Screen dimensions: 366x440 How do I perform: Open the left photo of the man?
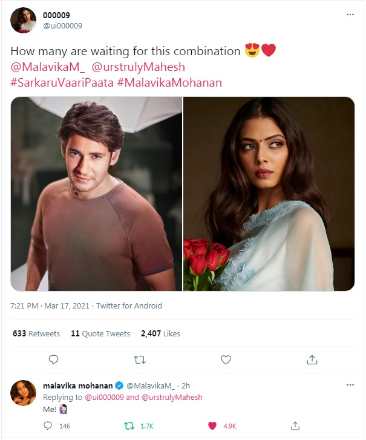tap(96, 193)
